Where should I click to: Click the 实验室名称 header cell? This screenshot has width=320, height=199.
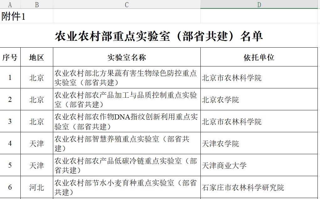[126, 57]
